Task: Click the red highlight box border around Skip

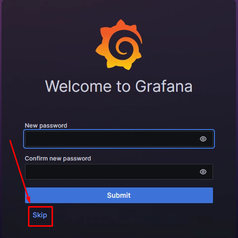Action: click(x=40, y=207)
